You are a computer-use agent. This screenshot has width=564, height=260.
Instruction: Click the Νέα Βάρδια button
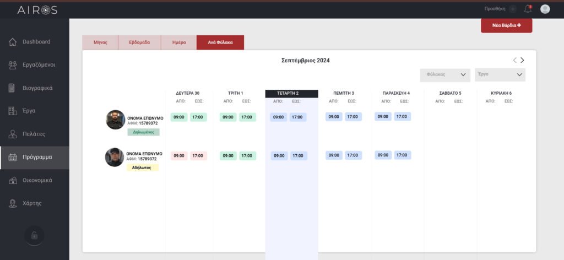coord(506,25)
